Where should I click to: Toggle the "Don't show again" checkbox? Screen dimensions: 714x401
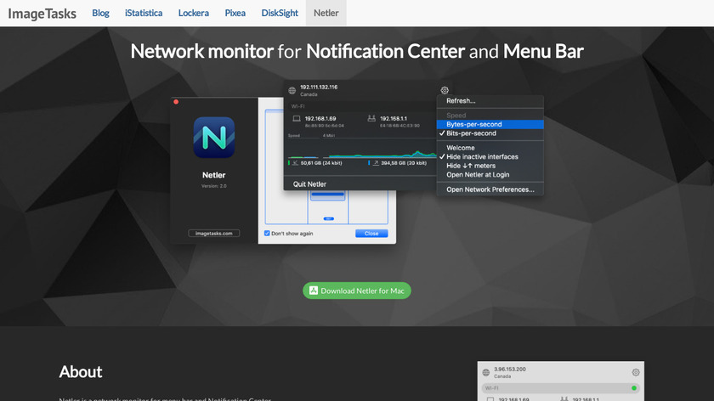(x=267, y=233)
